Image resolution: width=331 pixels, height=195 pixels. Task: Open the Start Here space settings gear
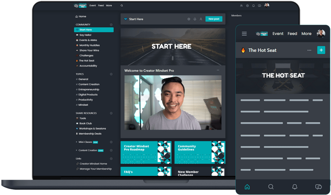189,19
